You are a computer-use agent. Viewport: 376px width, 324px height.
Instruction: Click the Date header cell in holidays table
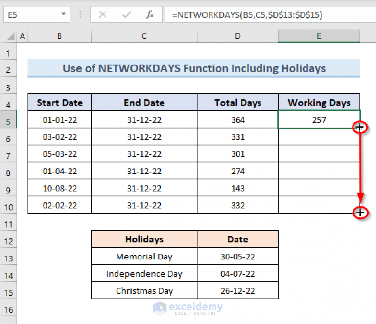(237, 239)
